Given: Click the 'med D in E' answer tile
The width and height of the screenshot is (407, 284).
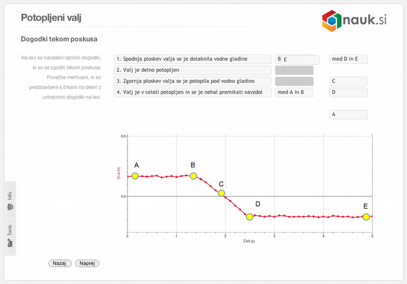Looking at the screenshot, I should click(x=348, y=59).
